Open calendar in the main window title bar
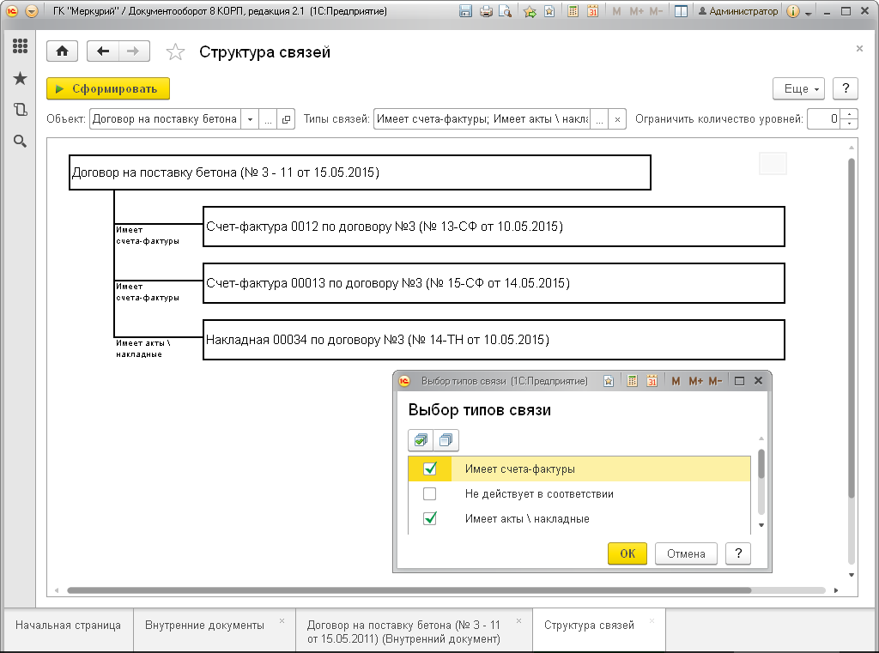Screen dimensions: 879x653 pyautogui.click(x=592, y=11)
